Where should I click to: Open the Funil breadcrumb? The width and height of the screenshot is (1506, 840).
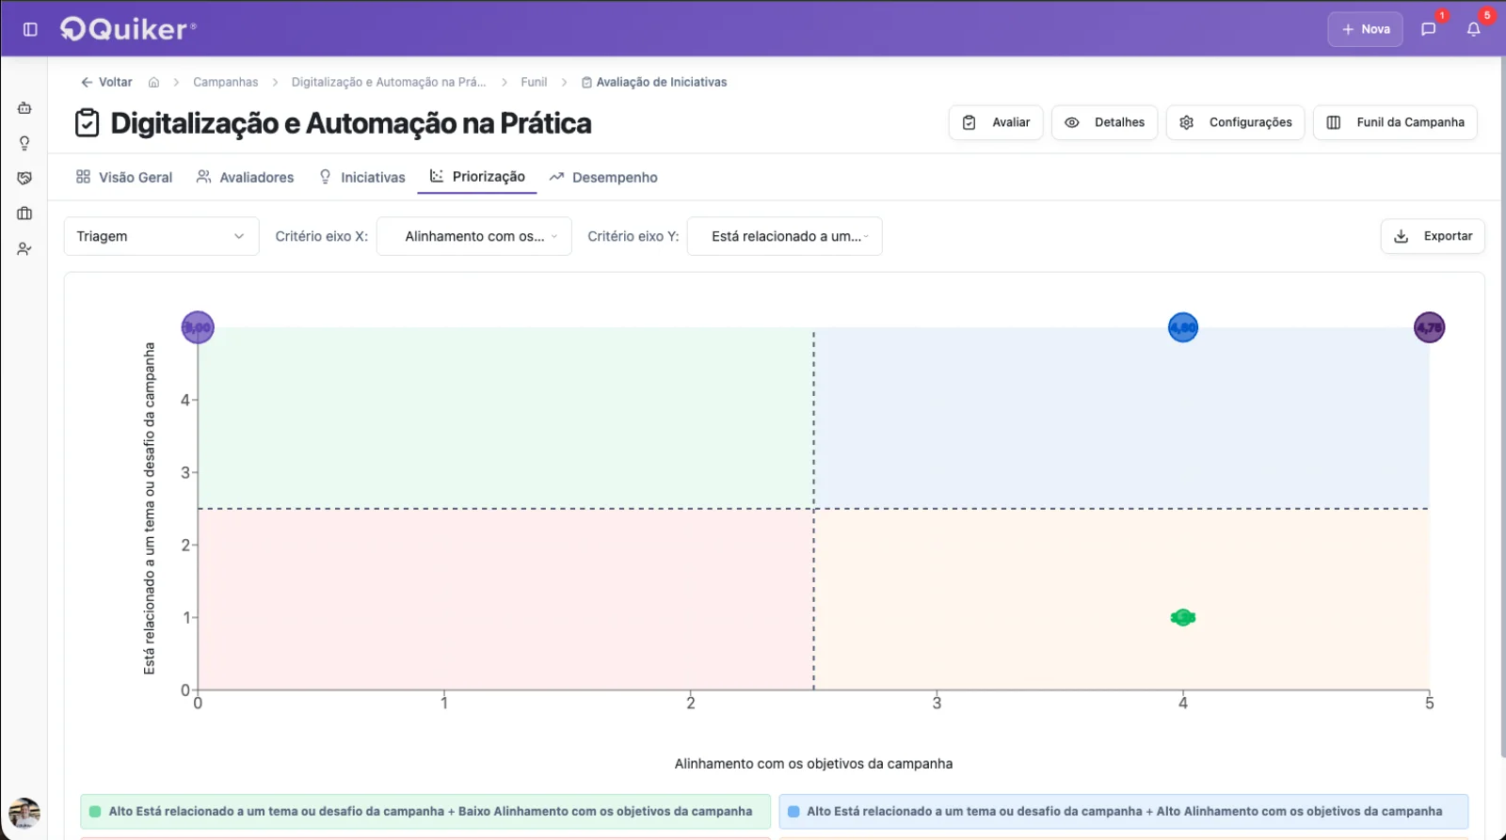534,83
